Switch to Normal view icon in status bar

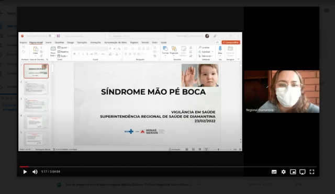(187, 150)
